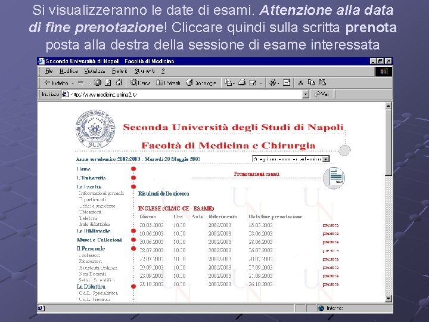Click prenota for exam on 20.05.2003

[331, 225]
